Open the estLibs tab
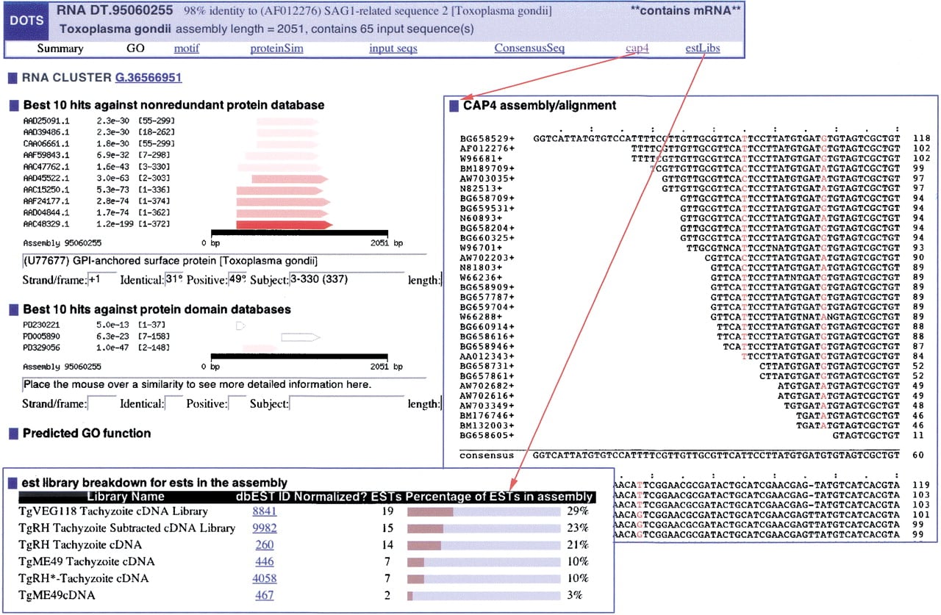The width and height of the screenshot is (941, 615). tap(702, 49)
